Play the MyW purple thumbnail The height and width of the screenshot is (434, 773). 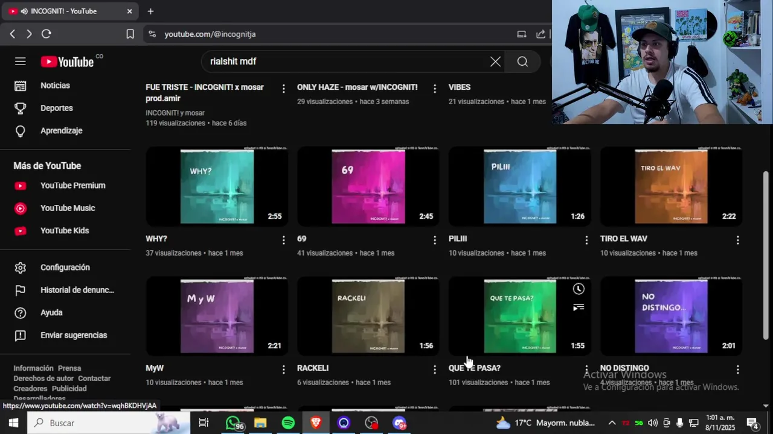pyautogui.click(x=216, y=316)
